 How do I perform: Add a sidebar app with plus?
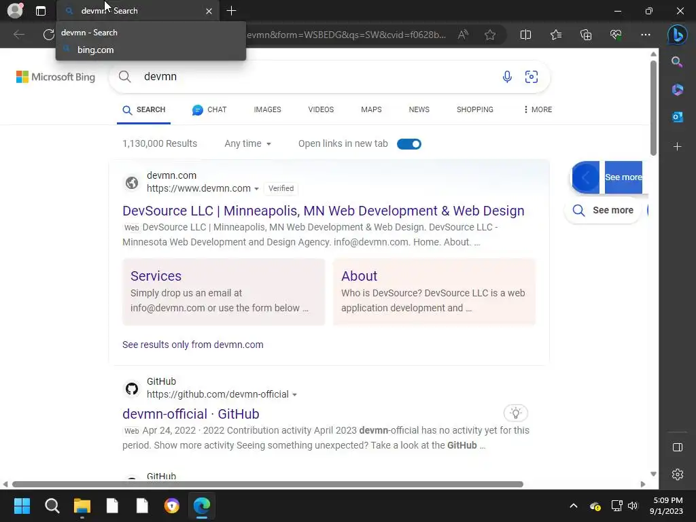(678, 147)
